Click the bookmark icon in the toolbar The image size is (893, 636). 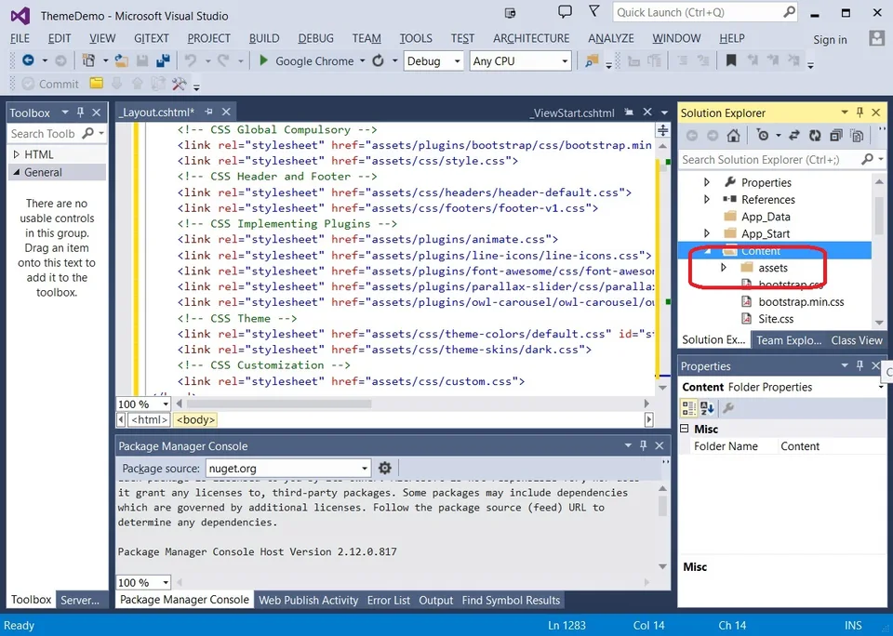(731, 60)
